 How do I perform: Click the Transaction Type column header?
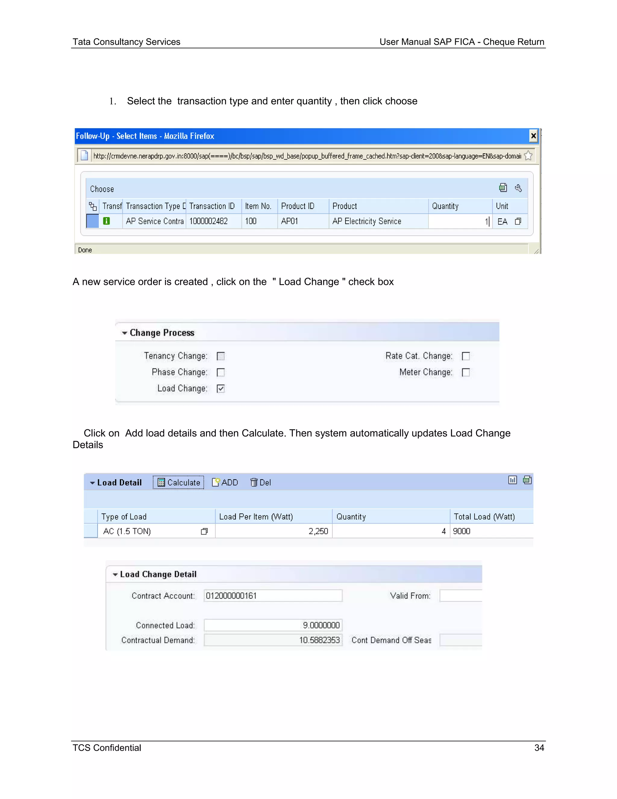[155, 206]
